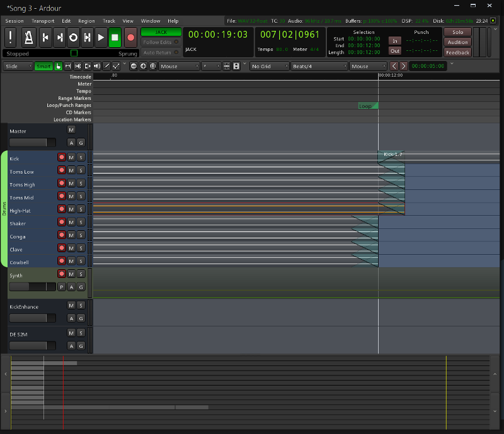Select the Grab hand tool
The image size is (504, 434).
59,66
